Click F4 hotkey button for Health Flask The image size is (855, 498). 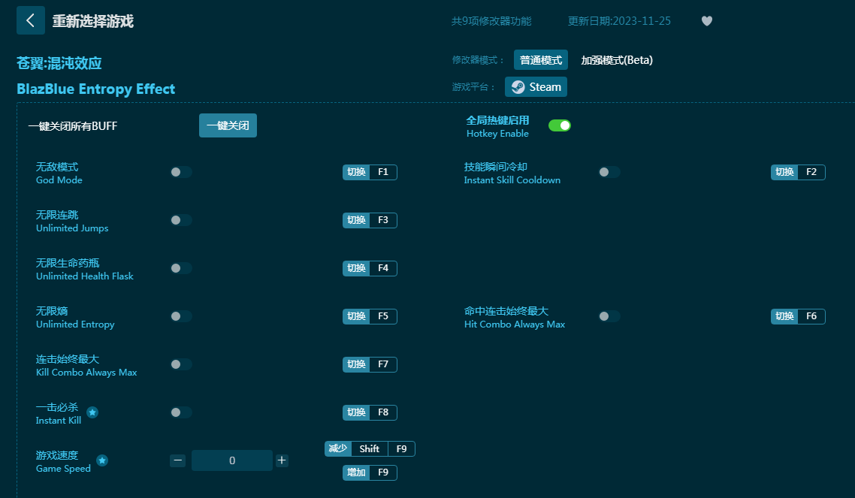[x=370, y=268]
